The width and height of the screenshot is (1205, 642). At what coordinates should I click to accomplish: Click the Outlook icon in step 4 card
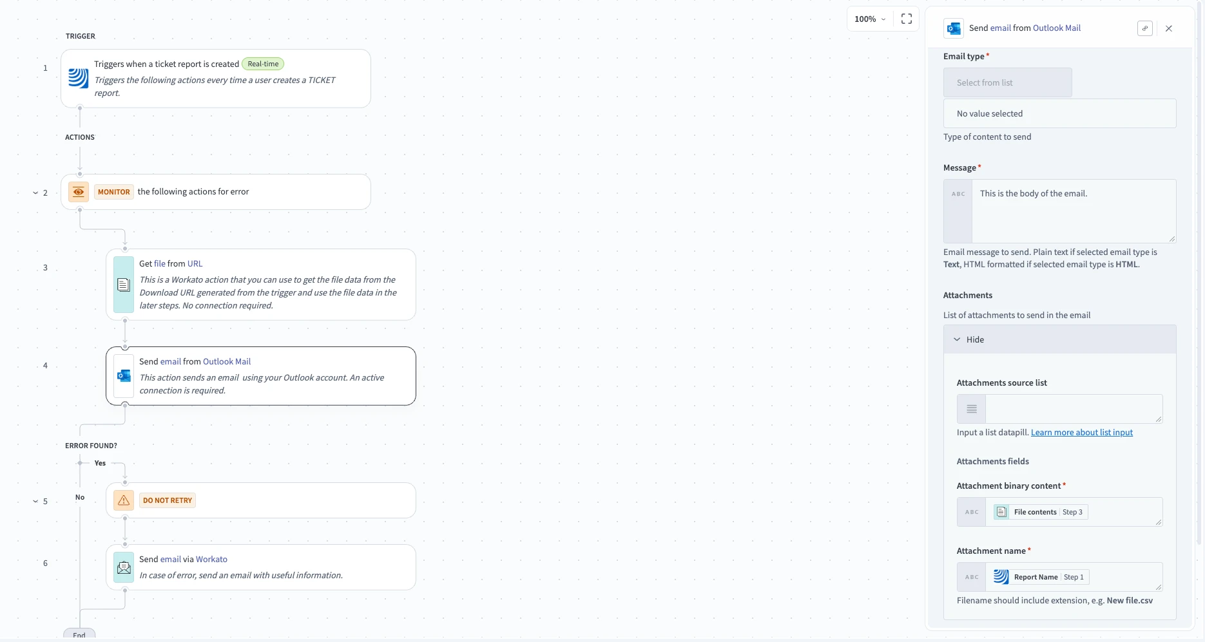124,376
